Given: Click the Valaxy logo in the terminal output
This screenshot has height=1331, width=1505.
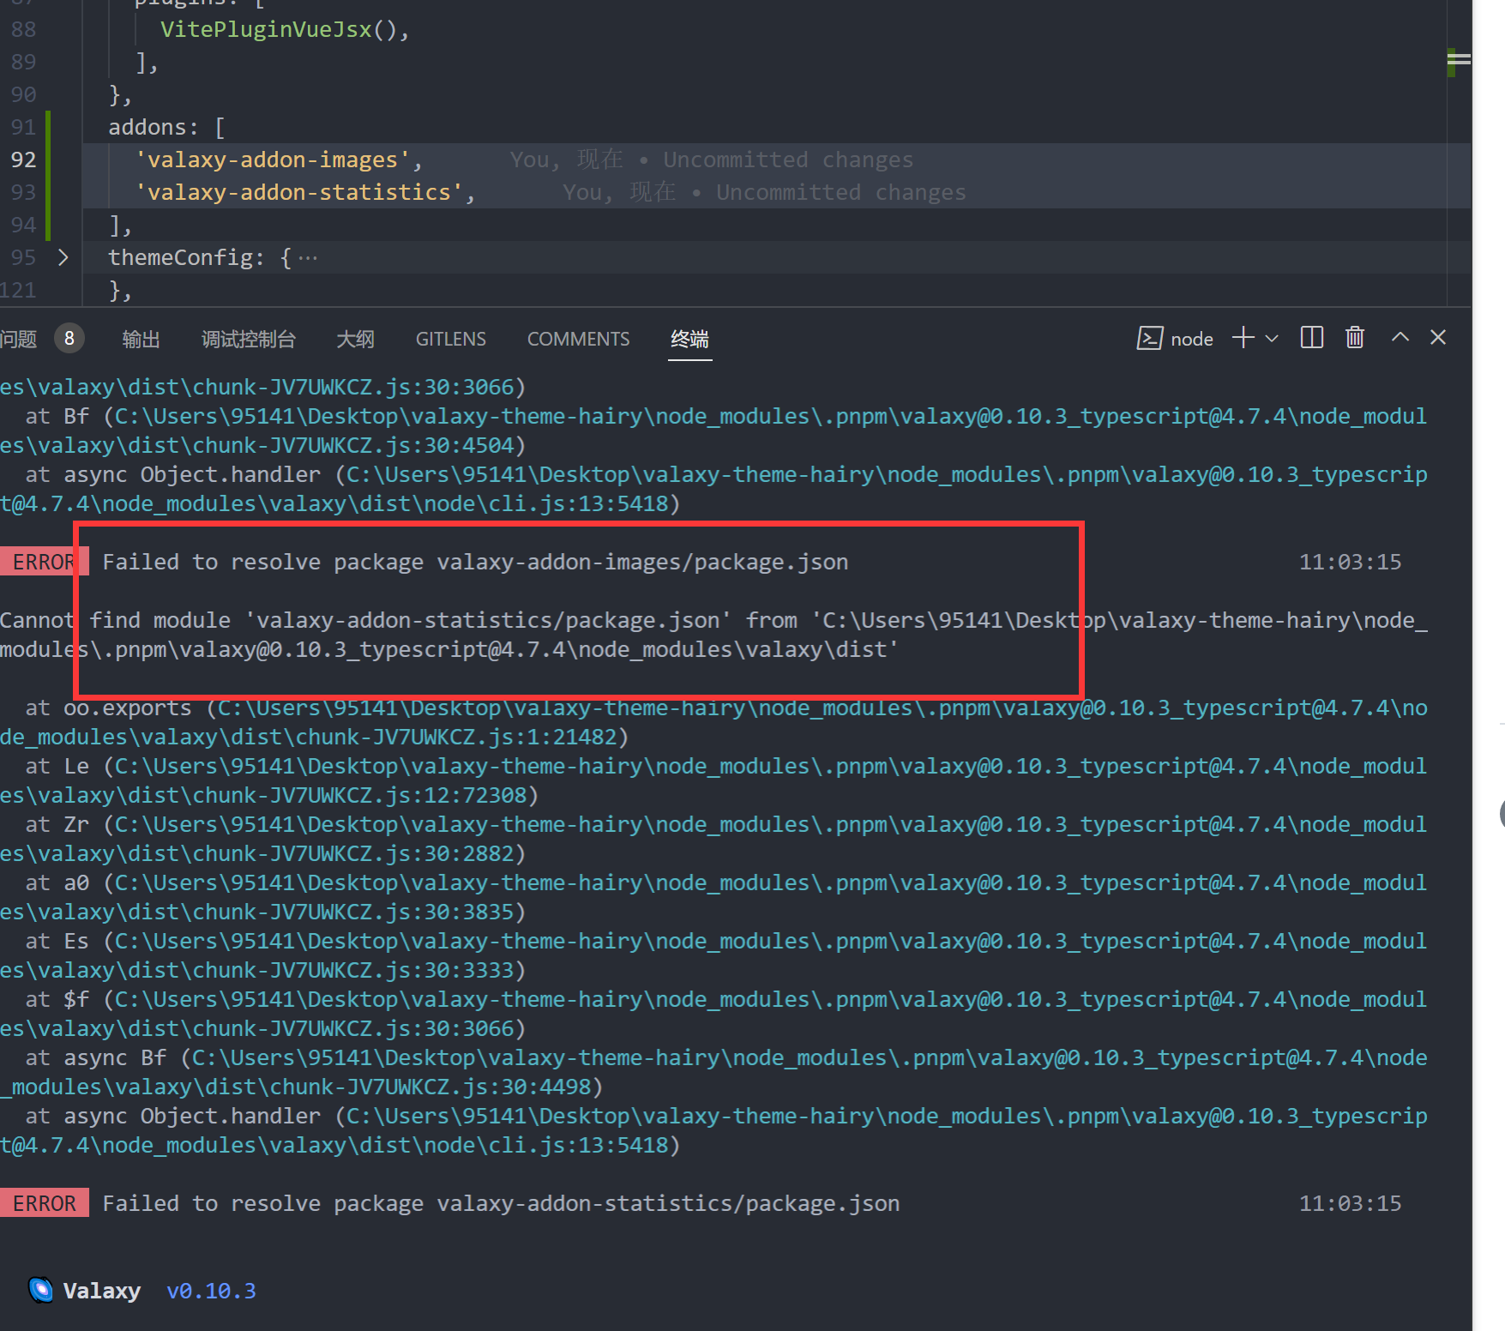Looking at the screenshot, I should [x=40, y=1290].
